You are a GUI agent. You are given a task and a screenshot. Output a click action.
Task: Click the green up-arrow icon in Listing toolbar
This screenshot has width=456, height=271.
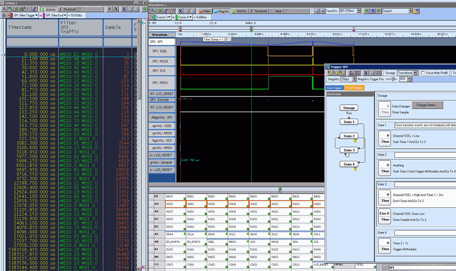click(x=144, y=9)
